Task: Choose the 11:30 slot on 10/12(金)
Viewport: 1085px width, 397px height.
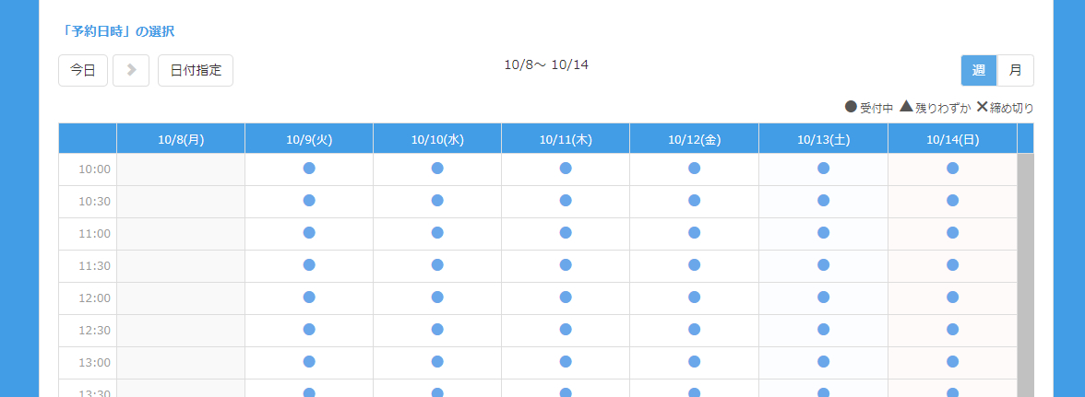Action: click(x=694, y=265)
